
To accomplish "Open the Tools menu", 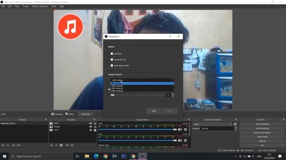I will 54,6.
